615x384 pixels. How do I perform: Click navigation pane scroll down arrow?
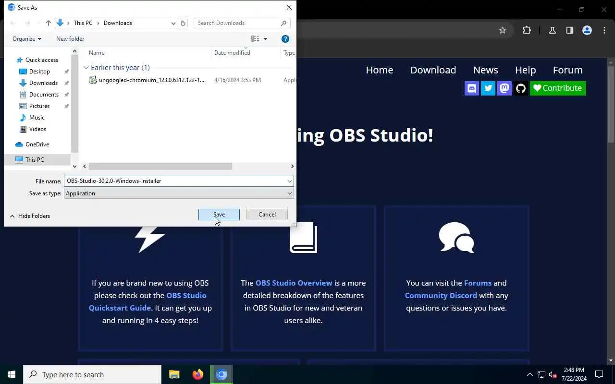coord(74,167)
